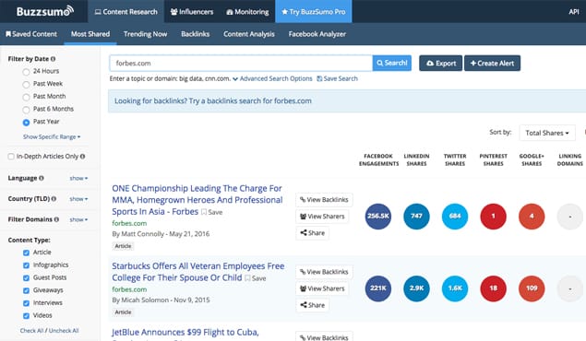Screen dimensions: 586x341
Task: Click the Export button
Action: click(440, 64)
